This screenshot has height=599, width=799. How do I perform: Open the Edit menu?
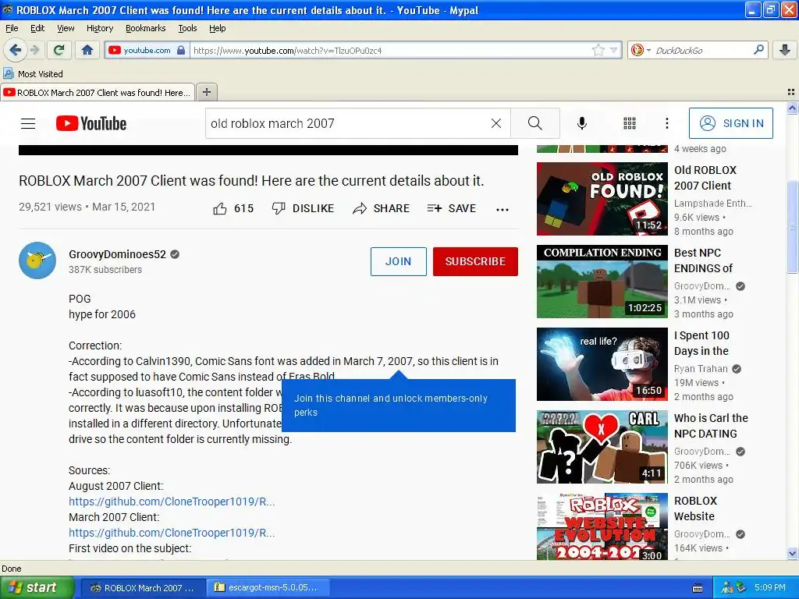37,28
